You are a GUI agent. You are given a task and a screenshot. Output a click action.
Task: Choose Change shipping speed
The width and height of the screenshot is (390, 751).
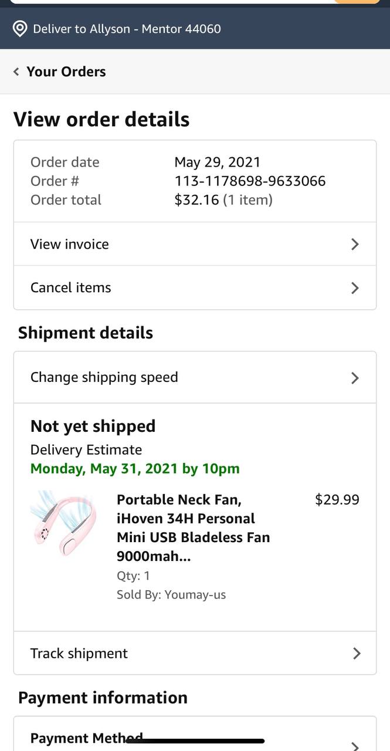(x=104, y=377)
